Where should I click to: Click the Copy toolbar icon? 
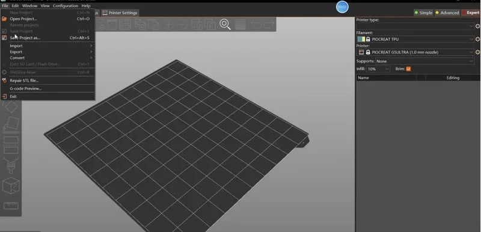[x=141, y=25]
